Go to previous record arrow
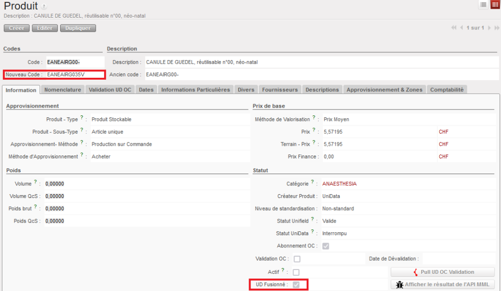Image resolution: width=501 pixels, height=291 pixels. tap(461, 28)
